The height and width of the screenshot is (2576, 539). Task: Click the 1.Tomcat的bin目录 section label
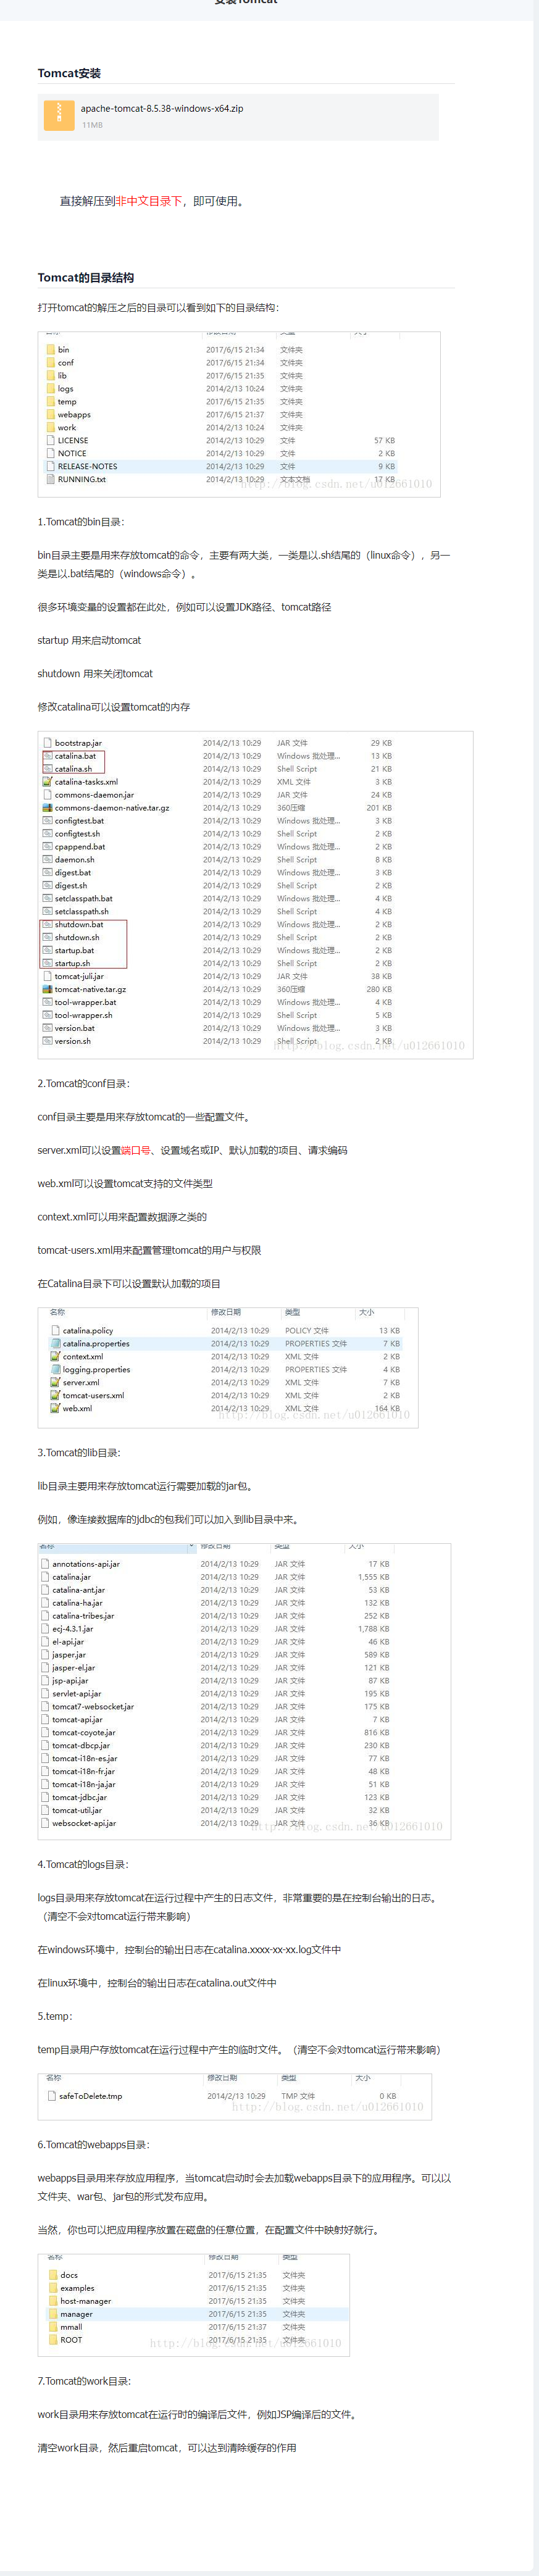(x=81, y=522)
